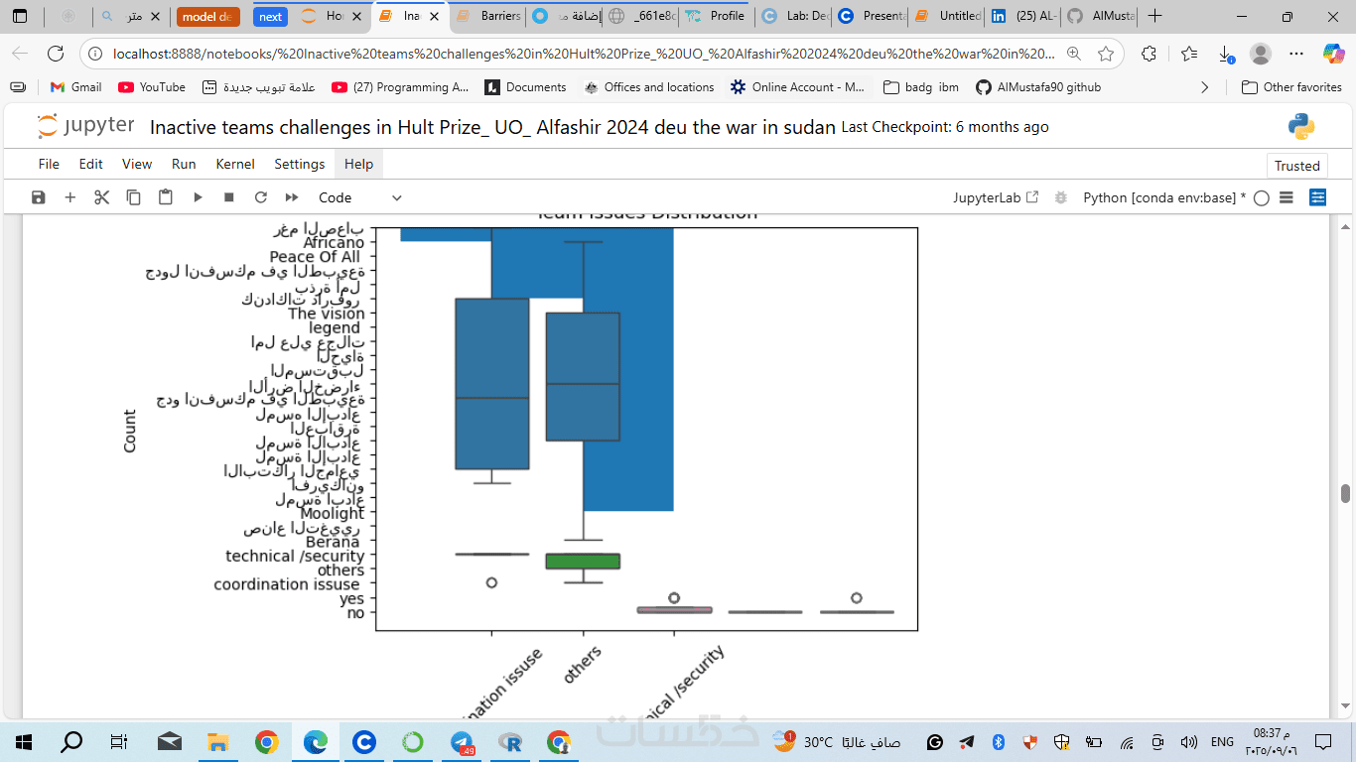
Task: Switch to the AlMusta GitHub browser tab
Action: 1101,16
